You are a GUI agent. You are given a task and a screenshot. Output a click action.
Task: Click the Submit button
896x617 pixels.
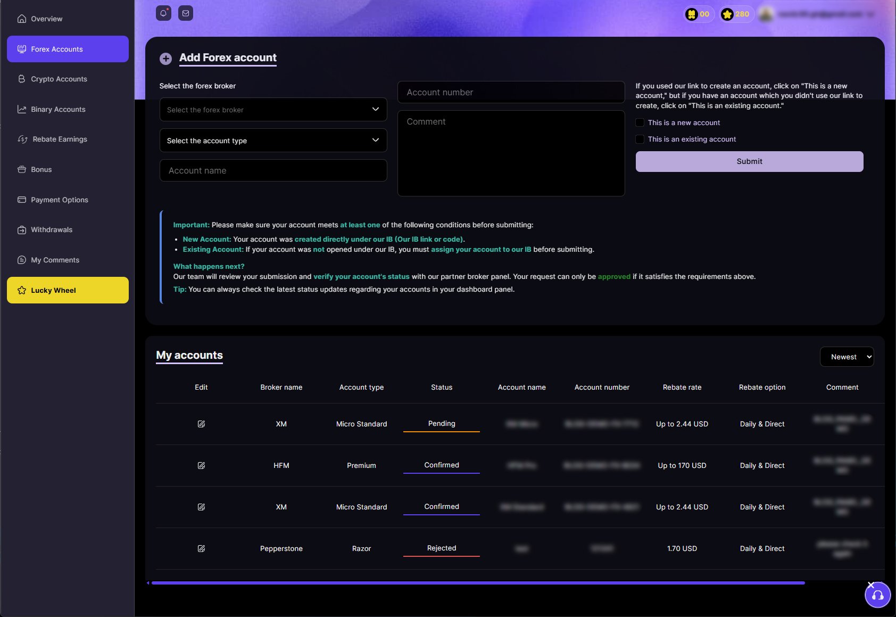(749, 161)
